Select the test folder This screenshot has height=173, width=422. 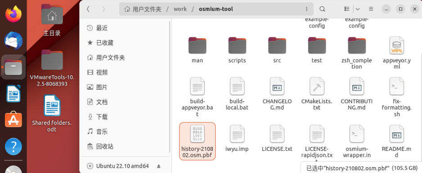click(317, 50)
